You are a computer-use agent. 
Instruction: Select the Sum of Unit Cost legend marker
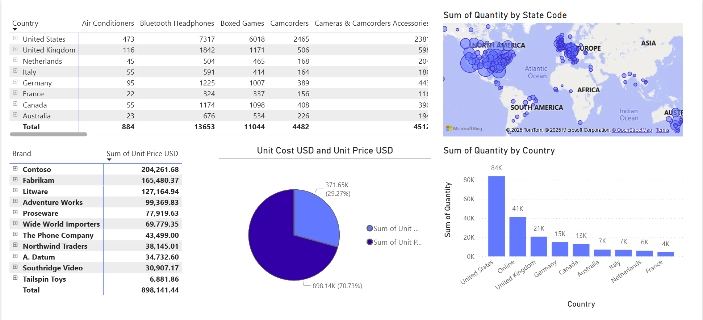click(x=369, y=228)
